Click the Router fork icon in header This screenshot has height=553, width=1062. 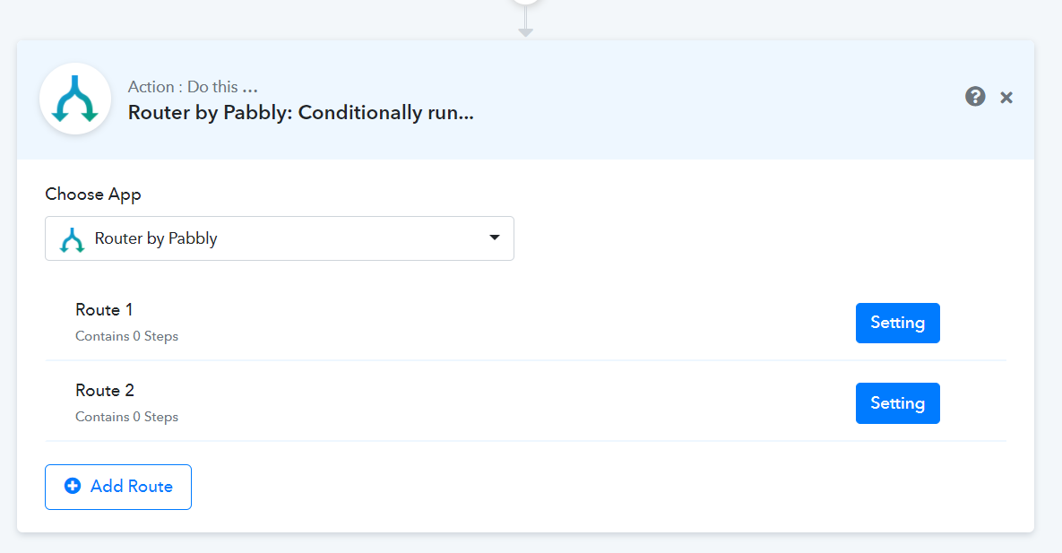(75, 99)
